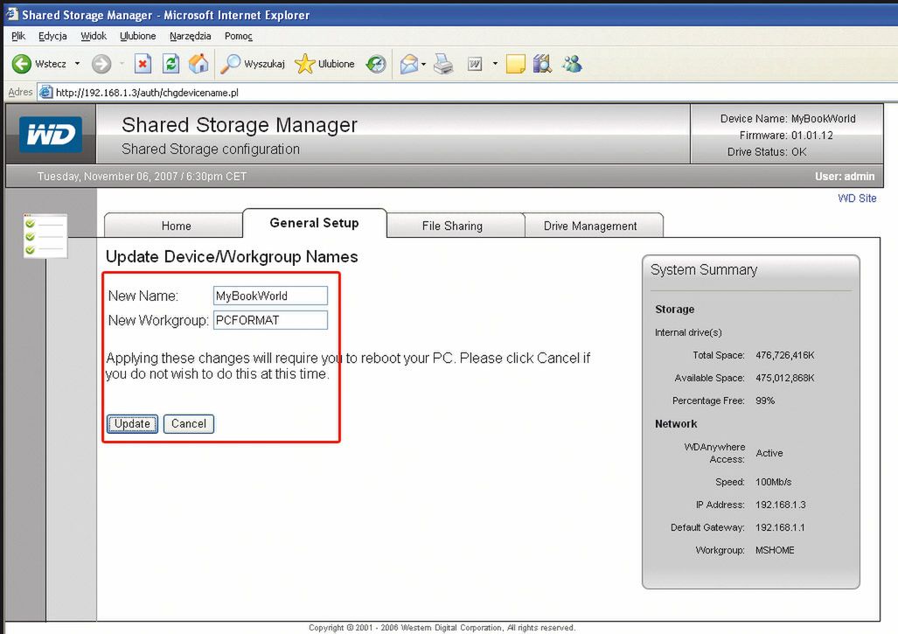Click the Cancel button
Image resolution: width=898 pixels, height=634 pixels.
pyautogui.click(x=188, y=424)
